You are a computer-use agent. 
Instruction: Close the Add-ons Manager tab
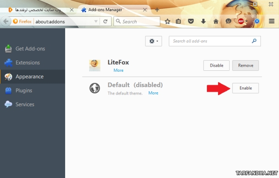click(x=145, y=10)
